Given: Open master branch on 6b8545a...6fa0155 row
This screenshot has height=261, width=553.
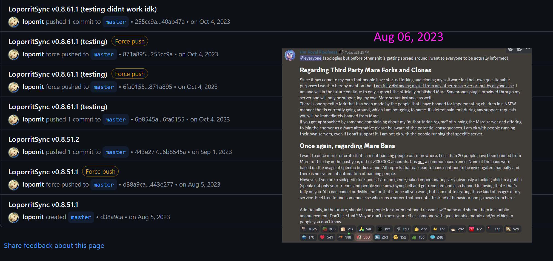Looking at the screenshot, I should (x=115, y=120).
